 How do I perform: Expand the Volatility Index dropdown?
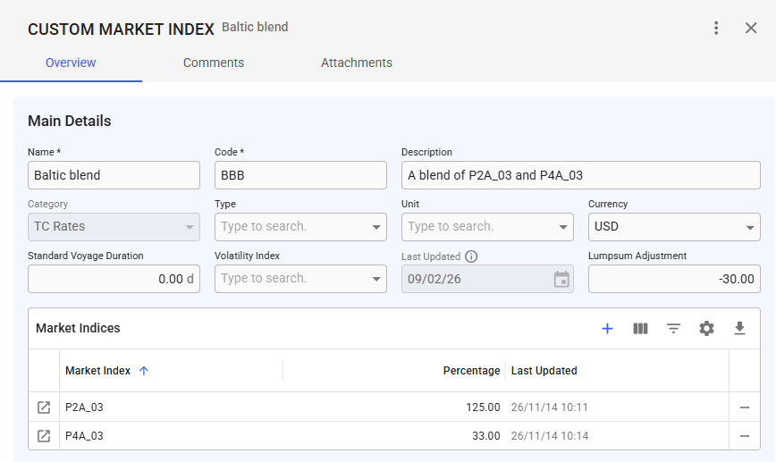[x=377, y=279]
